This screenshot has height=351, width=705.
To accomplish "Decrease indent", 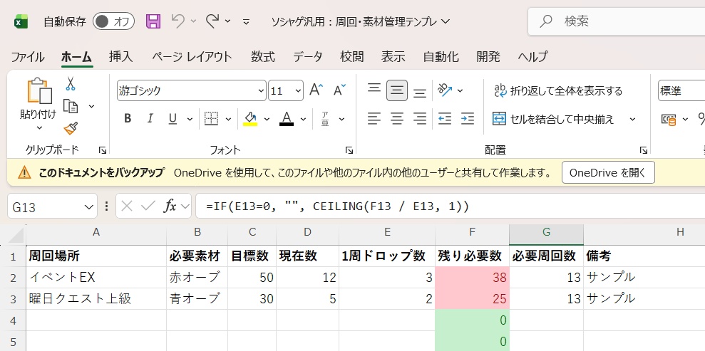I will pyautogui.click(x=445, y=119).
